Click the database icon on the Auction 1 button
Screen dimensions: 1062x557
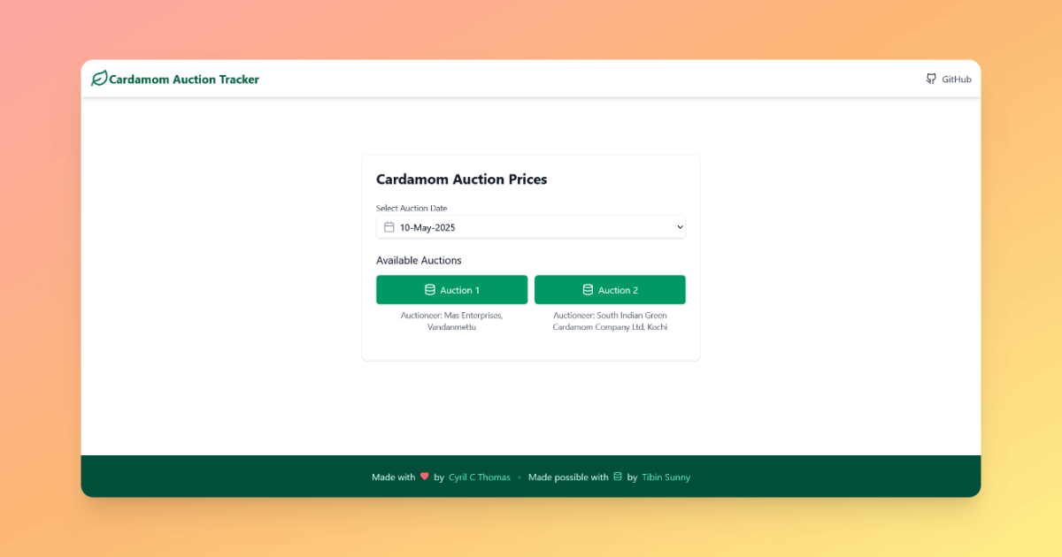point(431,289)
